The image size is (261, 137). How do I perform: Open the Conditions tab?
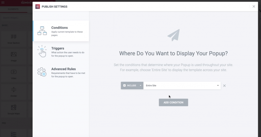(61, 31)
